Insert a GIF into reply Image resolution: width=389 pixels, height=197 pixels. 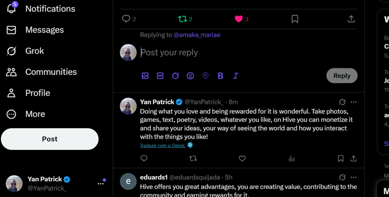[160, 75]
